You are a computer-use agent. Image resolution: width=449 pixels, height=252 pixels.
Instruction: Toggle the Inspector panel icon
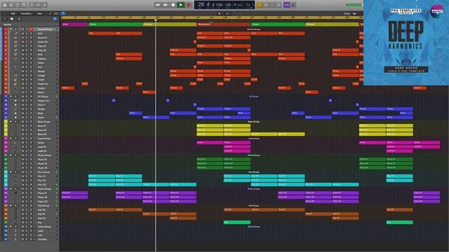pyautogui.click(x=11, y=5)
